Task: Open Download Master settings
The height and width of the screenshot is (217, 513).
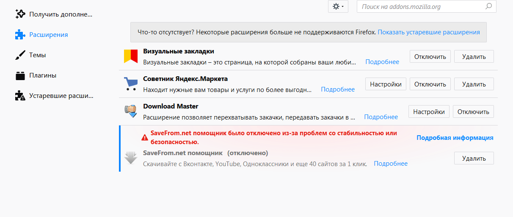Action: pos(429,111)
